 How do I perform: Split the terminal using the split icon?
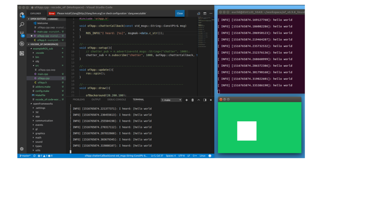tap(205, 100)
